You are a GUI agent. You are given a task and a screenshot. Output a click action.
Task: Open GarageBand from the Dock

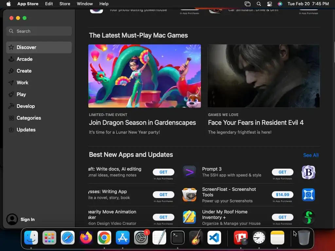pos(196,238)
